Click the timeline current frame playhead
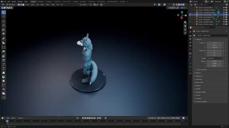The height and width of the screenshot is (128, 229). 7,121
